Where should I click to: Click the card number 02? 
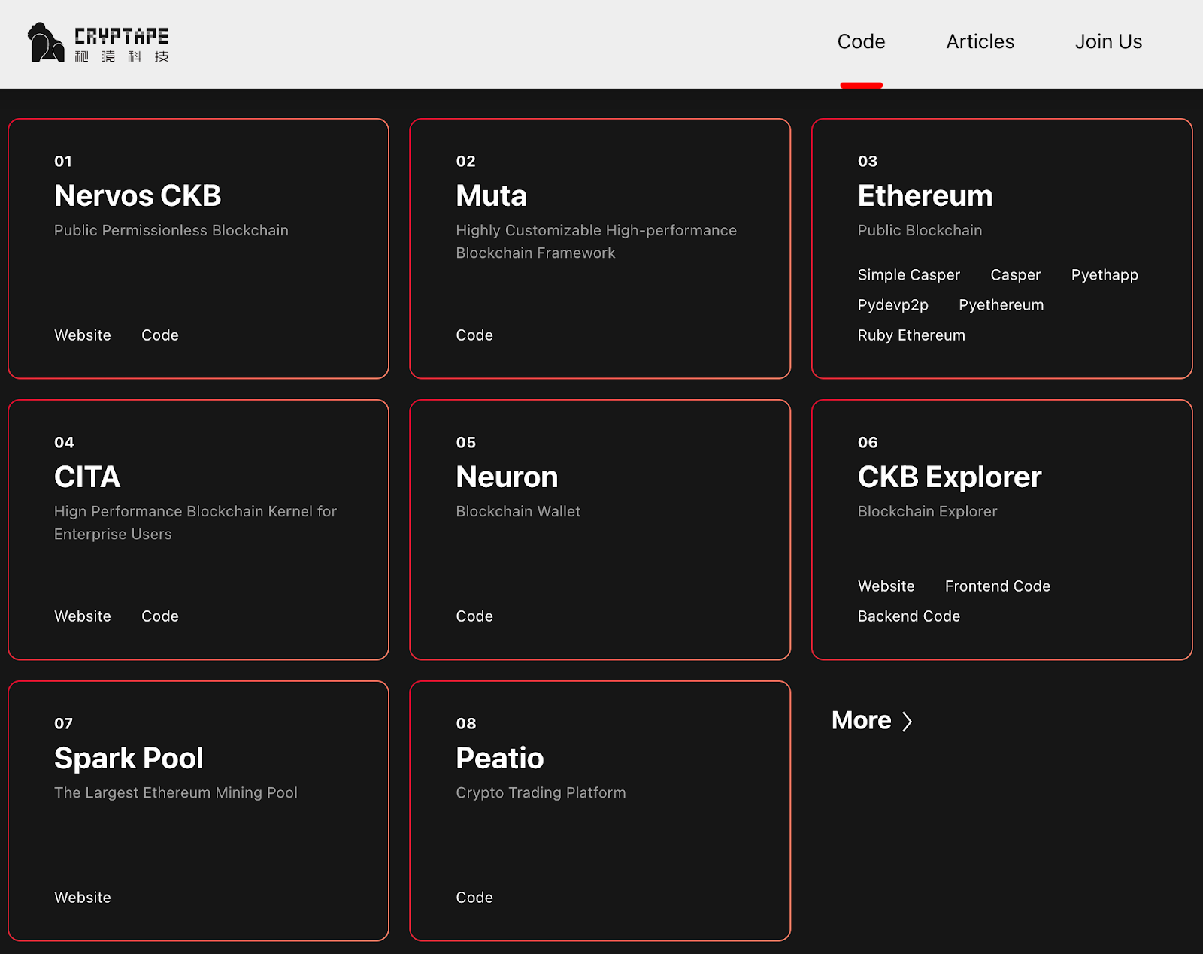(465, 162)
